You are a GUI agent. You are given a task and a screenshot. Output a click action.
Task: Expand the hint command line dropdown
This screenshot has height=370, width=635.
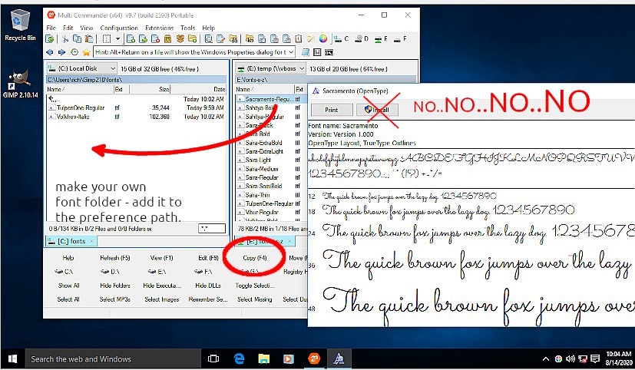click(x=291, y=52)
